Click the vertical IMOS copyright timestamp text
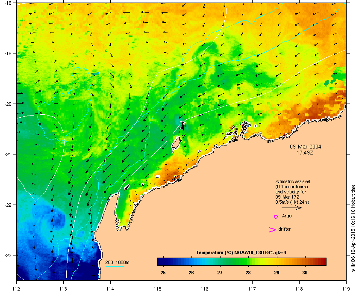Screen dimensions: 359x291 pos(353,229)
